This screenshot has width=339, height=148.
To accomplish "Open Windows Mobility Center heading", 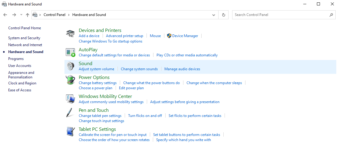I will pyautogui.click(x=105, y=96).
